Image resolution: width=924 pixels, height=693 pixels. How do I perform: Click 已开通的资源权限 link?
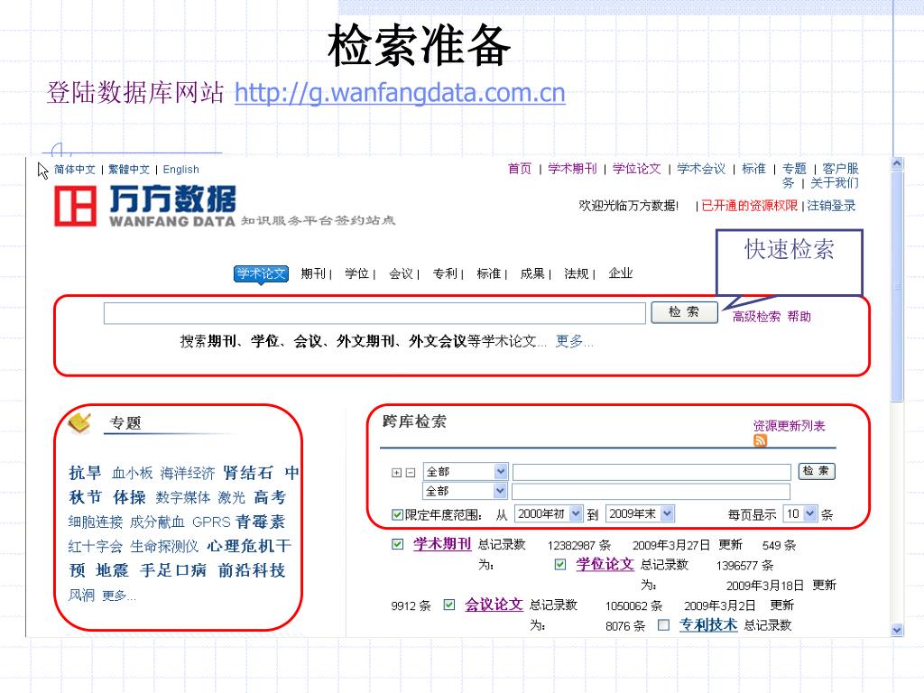pos(750,206)
